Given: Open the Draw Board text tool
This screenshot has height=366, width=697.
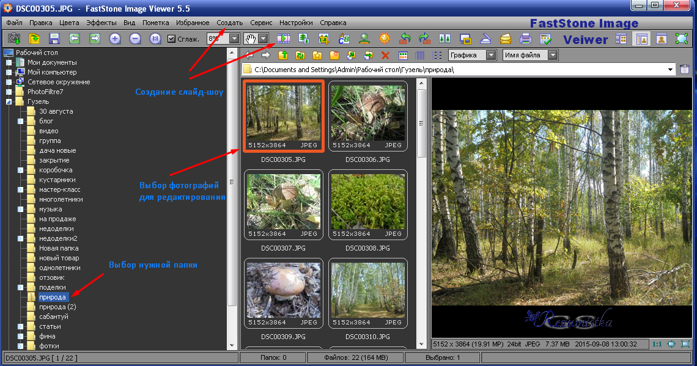Looking at the screenshot, I should point(344,39).
